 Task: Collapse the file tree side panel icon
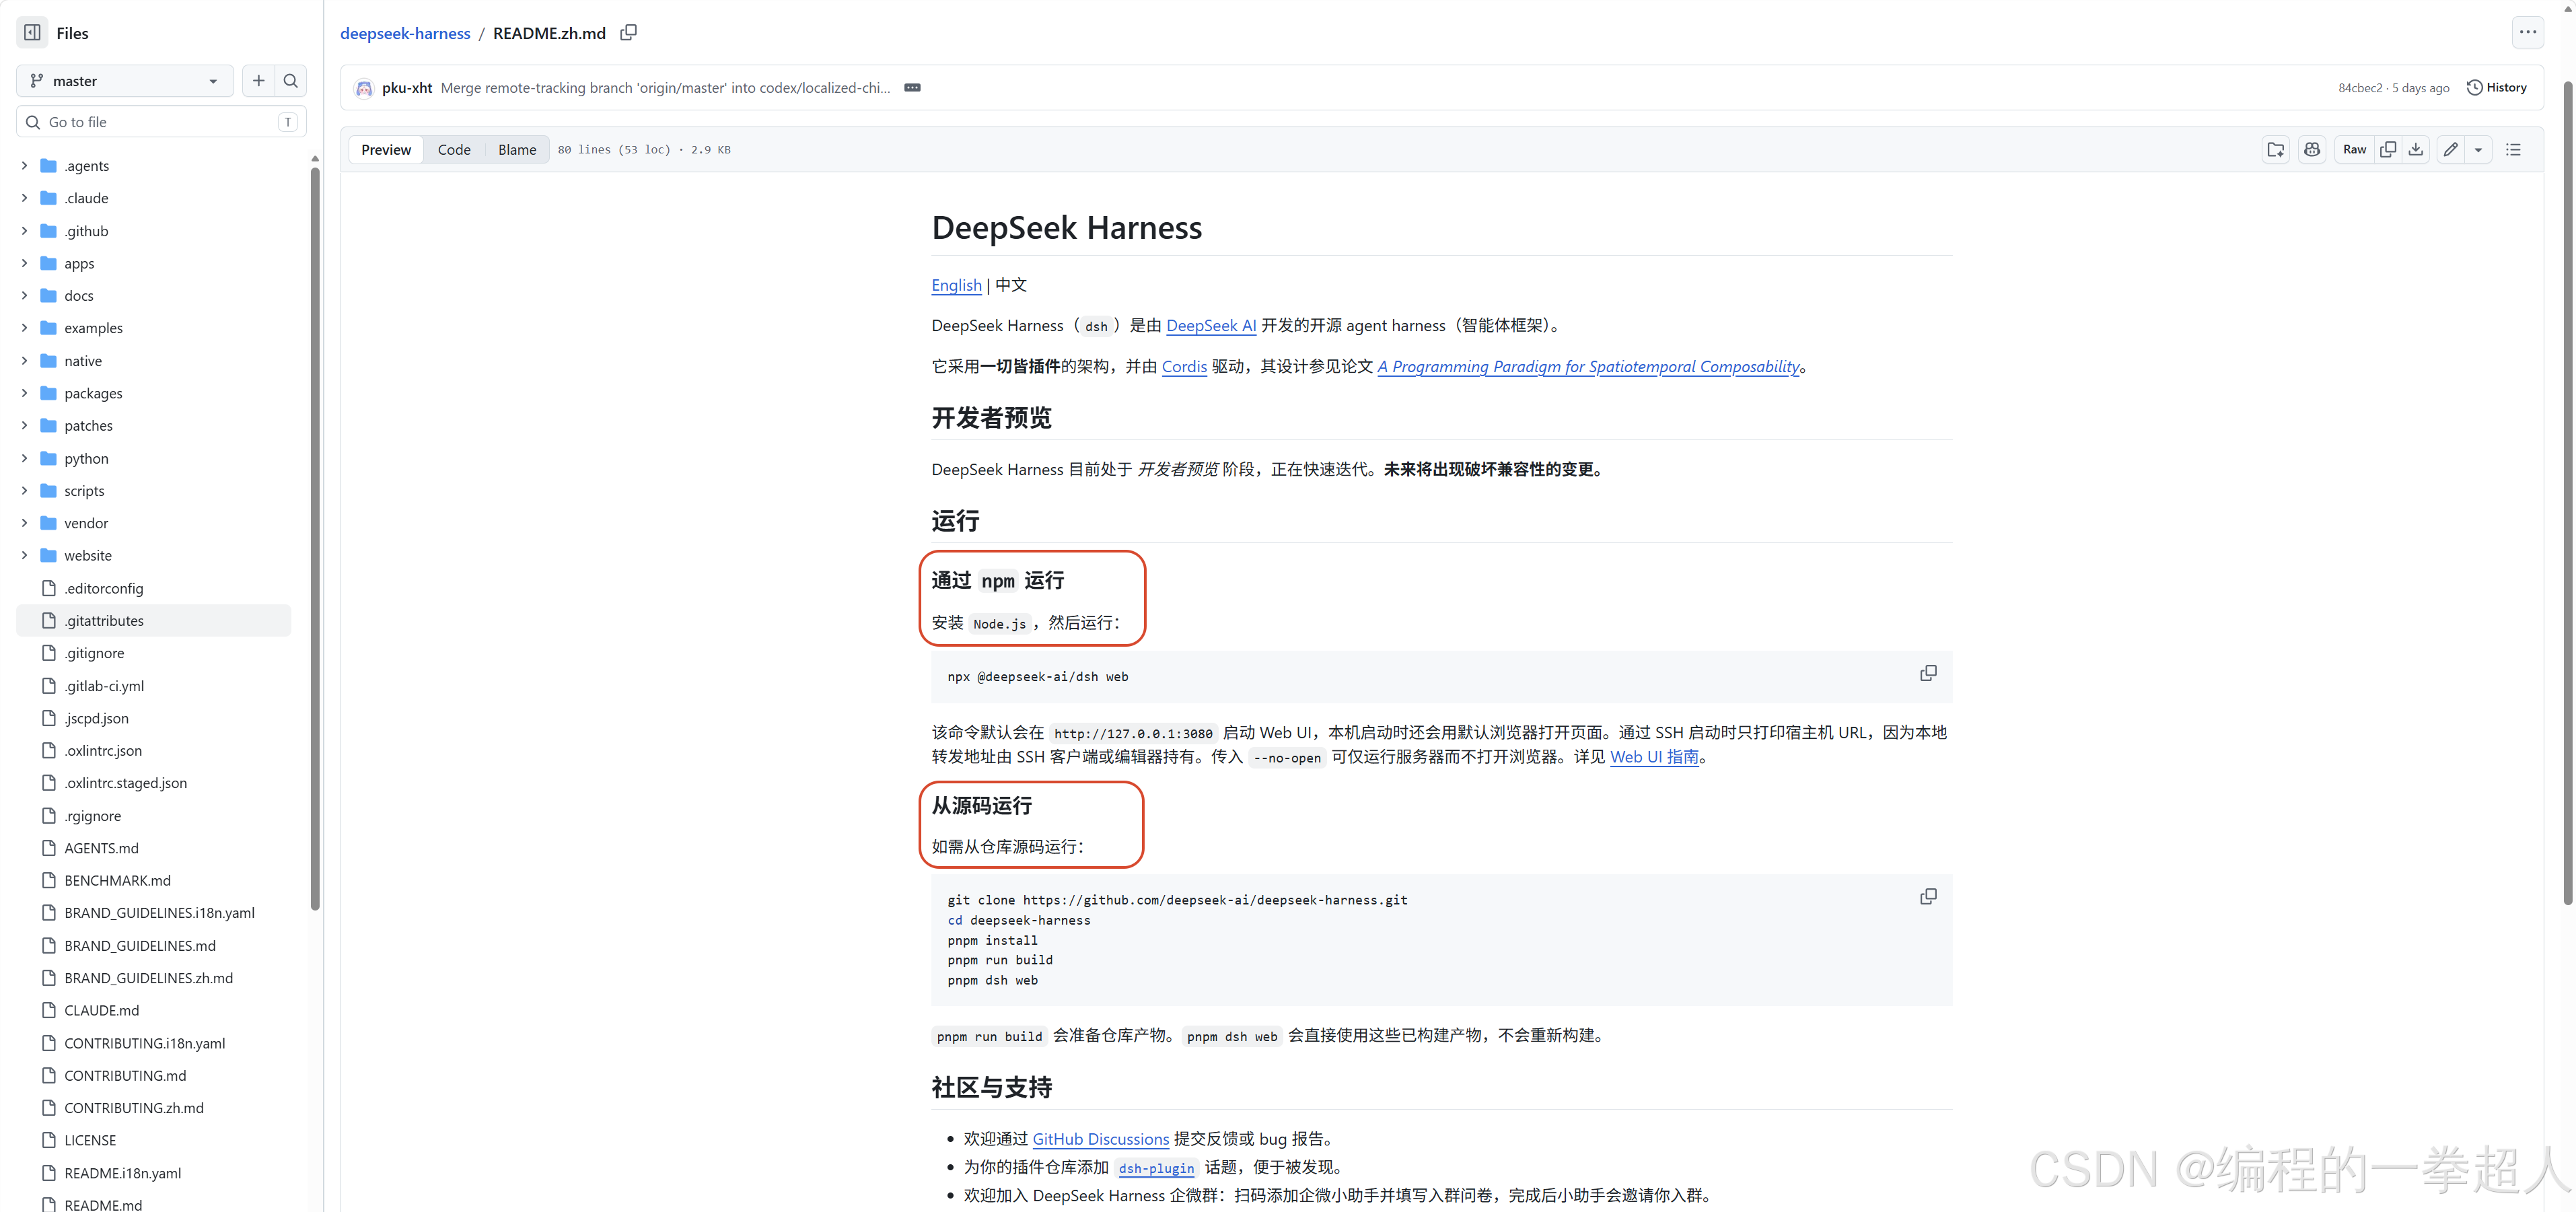[x=32, y=32]
